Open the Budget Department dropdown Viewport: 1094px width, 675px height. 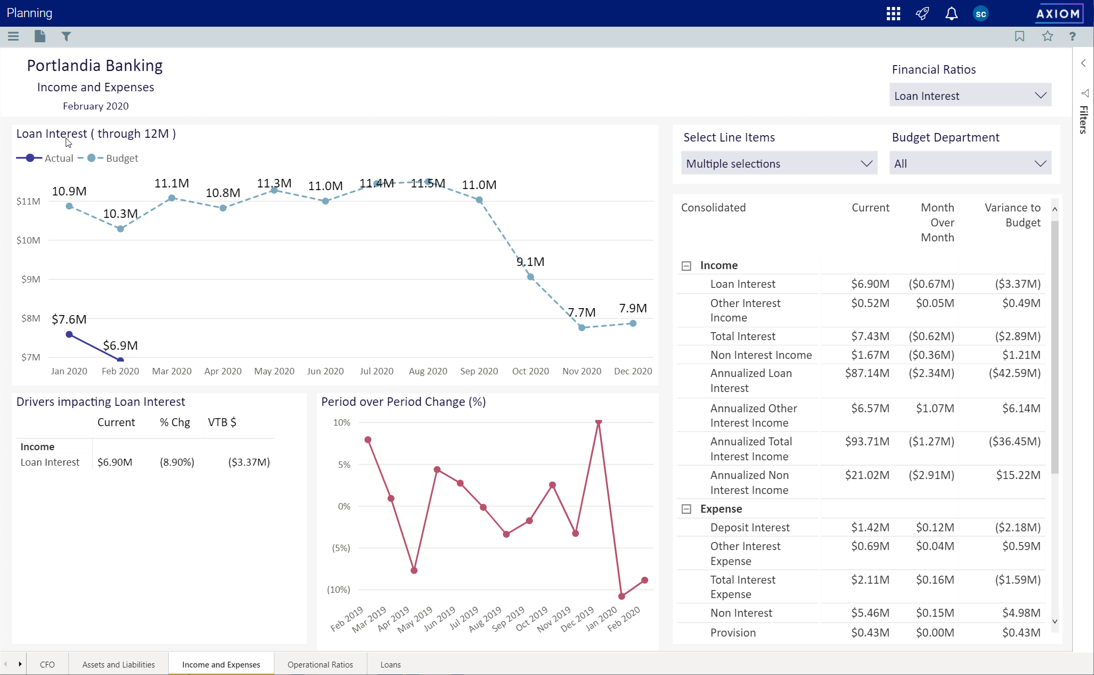970,163
